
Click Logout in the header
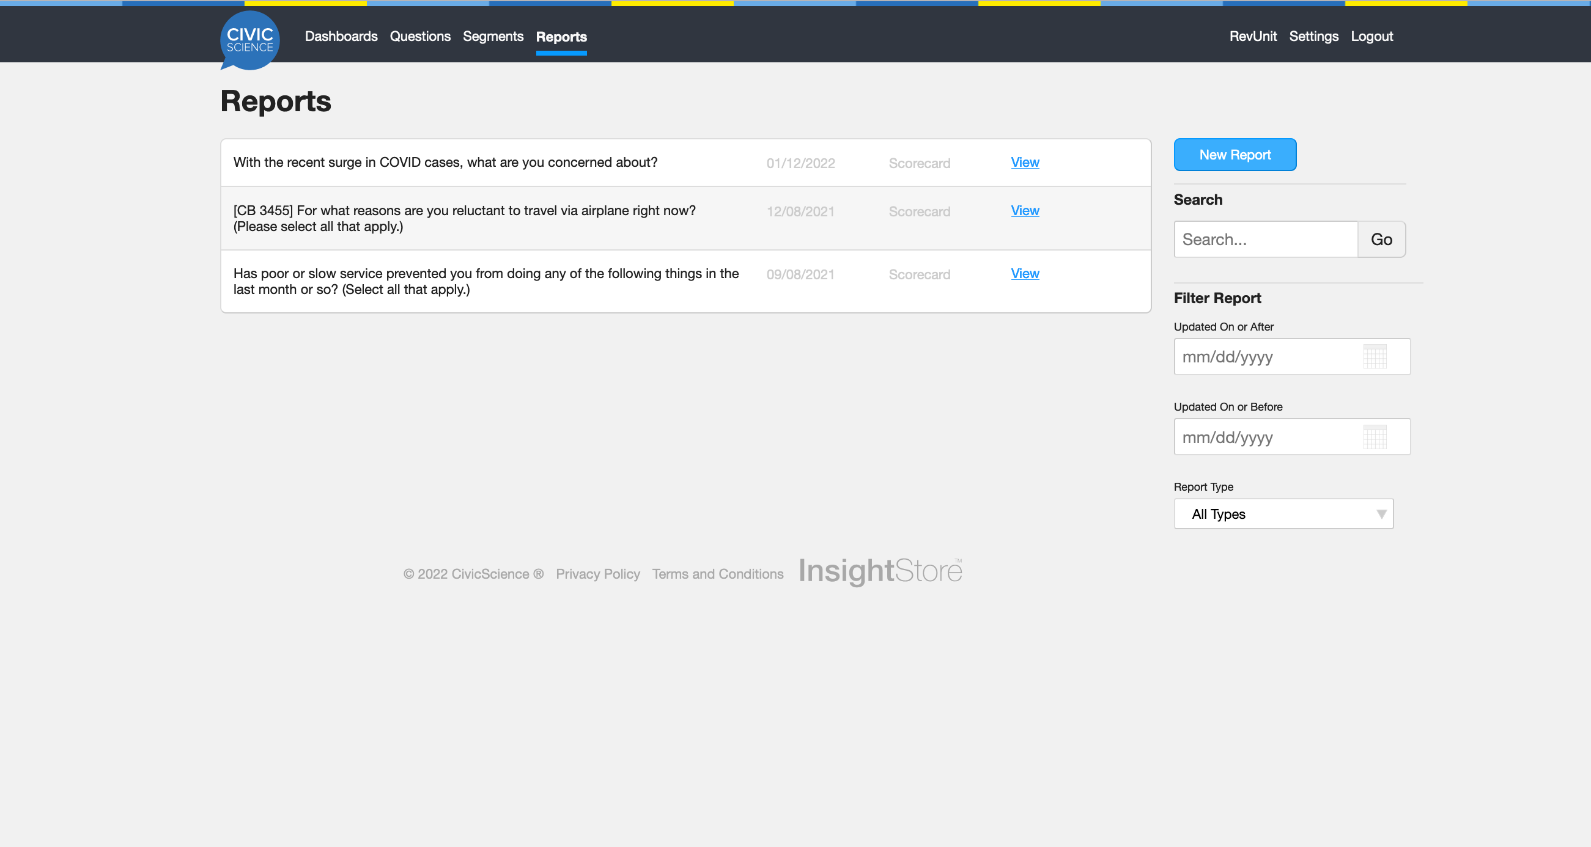point(1371,37)
